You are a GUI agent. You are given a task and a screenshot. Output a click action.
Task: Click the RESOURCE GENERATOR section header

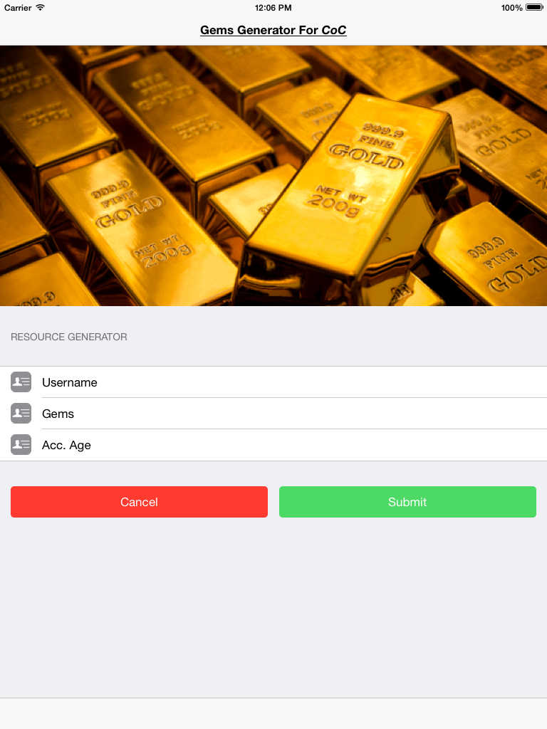[69, 337]
